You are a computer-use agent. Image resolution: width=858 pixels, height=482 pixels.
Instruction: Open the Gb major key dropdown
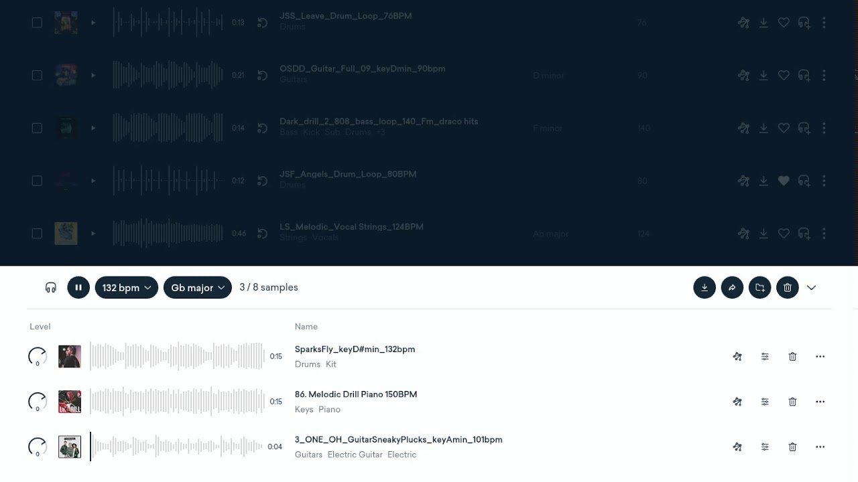tap(198, 288)
